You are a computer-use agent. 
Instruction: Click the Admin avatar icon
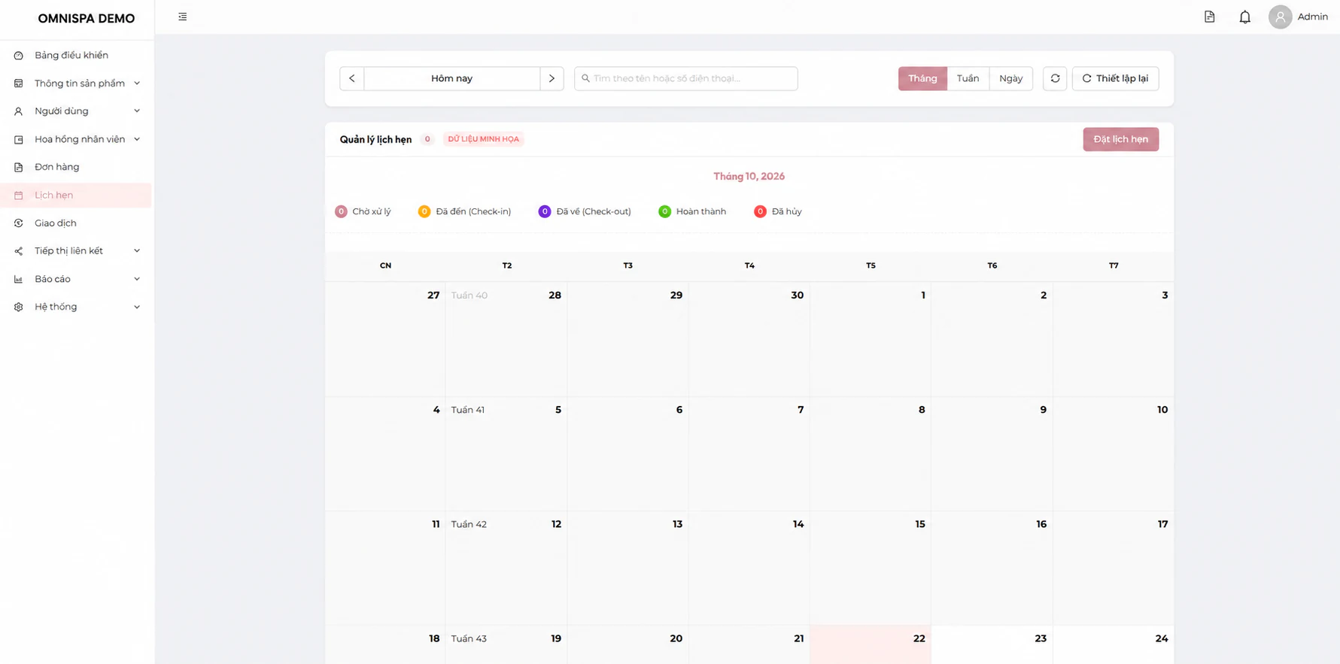click(1280, 17)
